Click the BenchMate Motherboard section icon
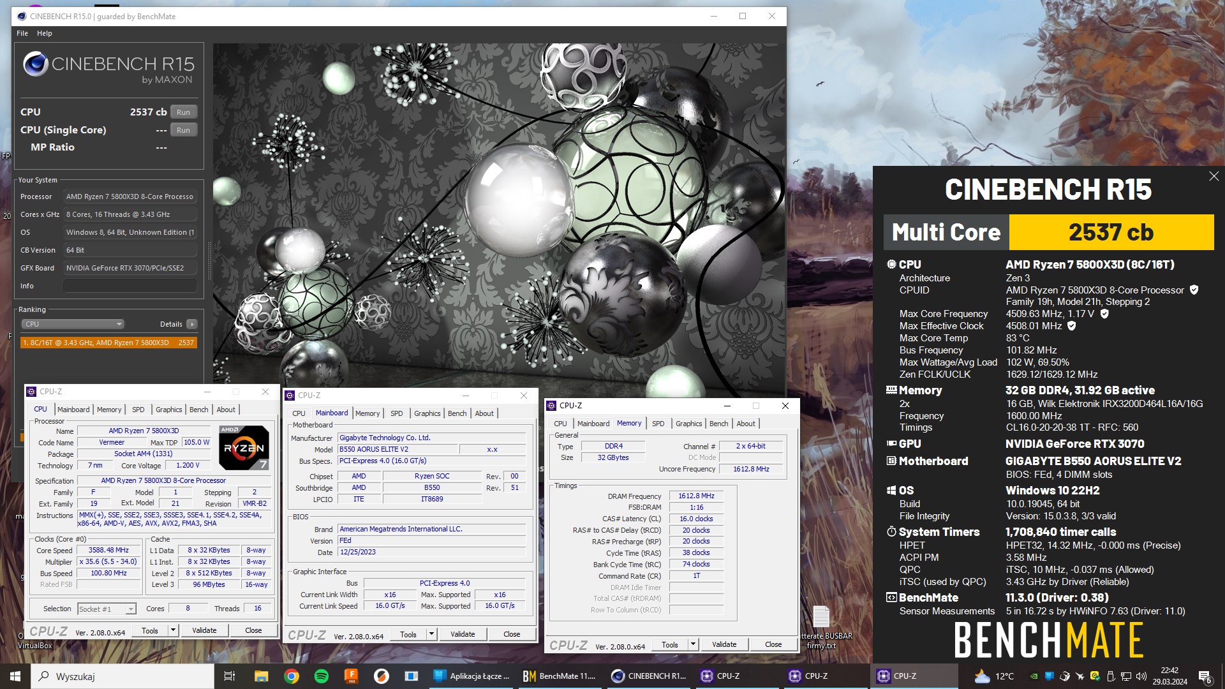The height and width of the screenshot is (689, 1225). click(x=891, y=461)
